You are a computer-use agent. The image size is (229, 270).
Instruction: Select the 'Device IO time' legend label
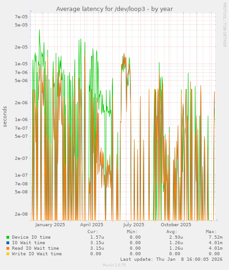coord(31,237)
